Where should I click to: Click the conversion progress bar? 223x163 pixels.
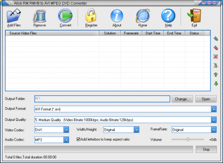pyautogui.click(x=99, y=149)
